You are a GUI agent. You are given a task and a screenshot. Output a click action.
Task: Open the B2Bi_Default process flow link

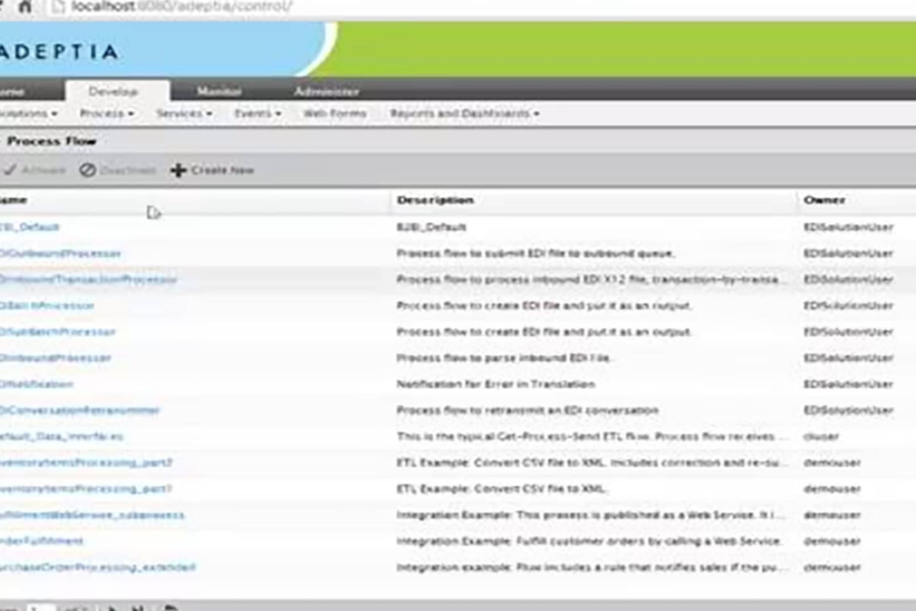30,227
